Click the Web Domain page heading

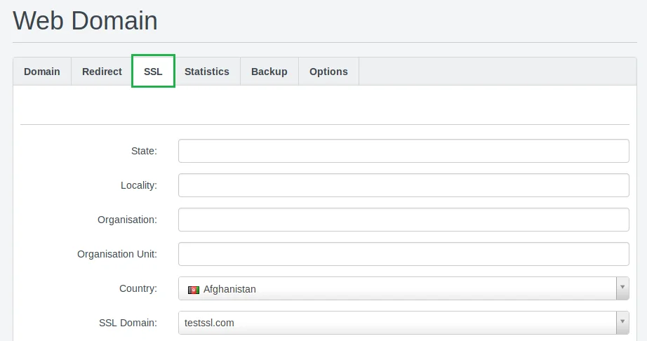point(85,20)
